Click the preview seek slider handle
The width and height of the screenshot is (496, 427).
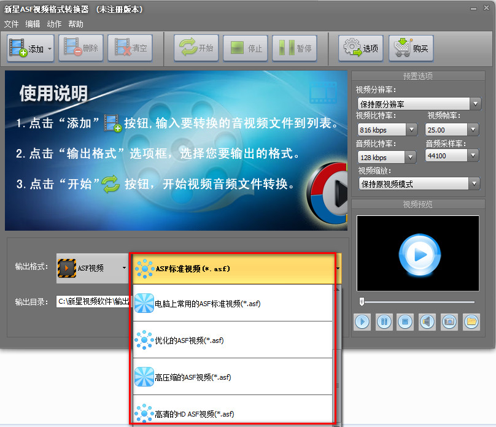click(362, 302)
